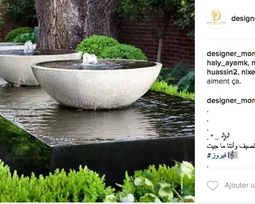Focus the 'Ajouter u...' comment field
Viewport: 255px width, 204px height.
(240, 185)
